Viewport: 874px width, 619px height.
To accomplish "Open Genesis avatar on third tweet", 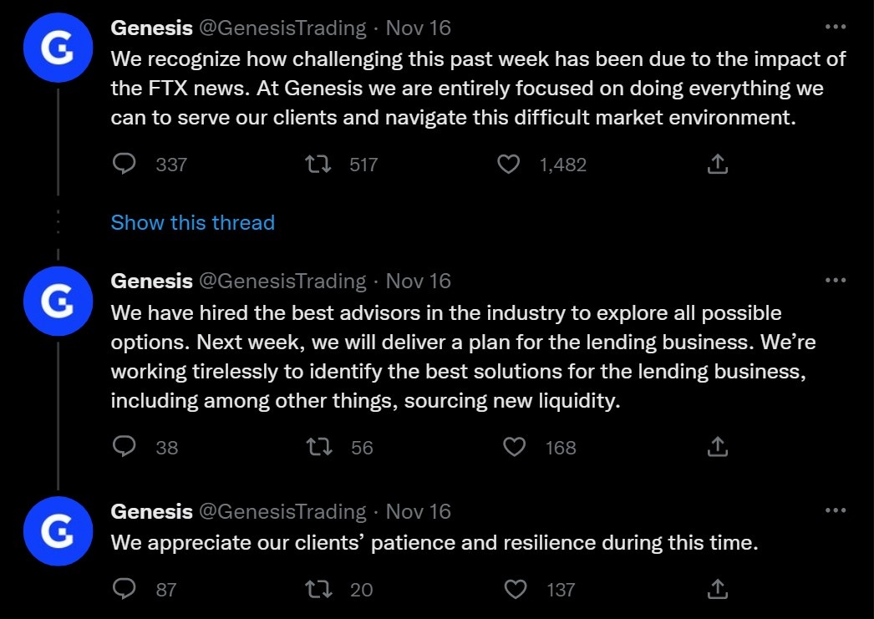I will tap(57, 531).
